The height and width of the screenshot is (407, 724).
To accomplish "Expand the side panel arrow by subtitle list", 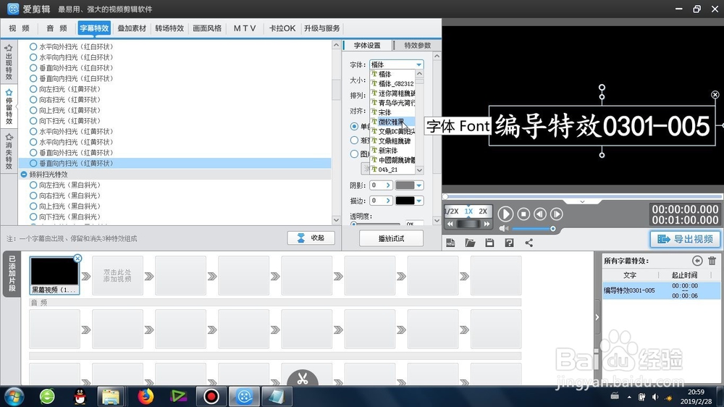I will click(597, 317).
